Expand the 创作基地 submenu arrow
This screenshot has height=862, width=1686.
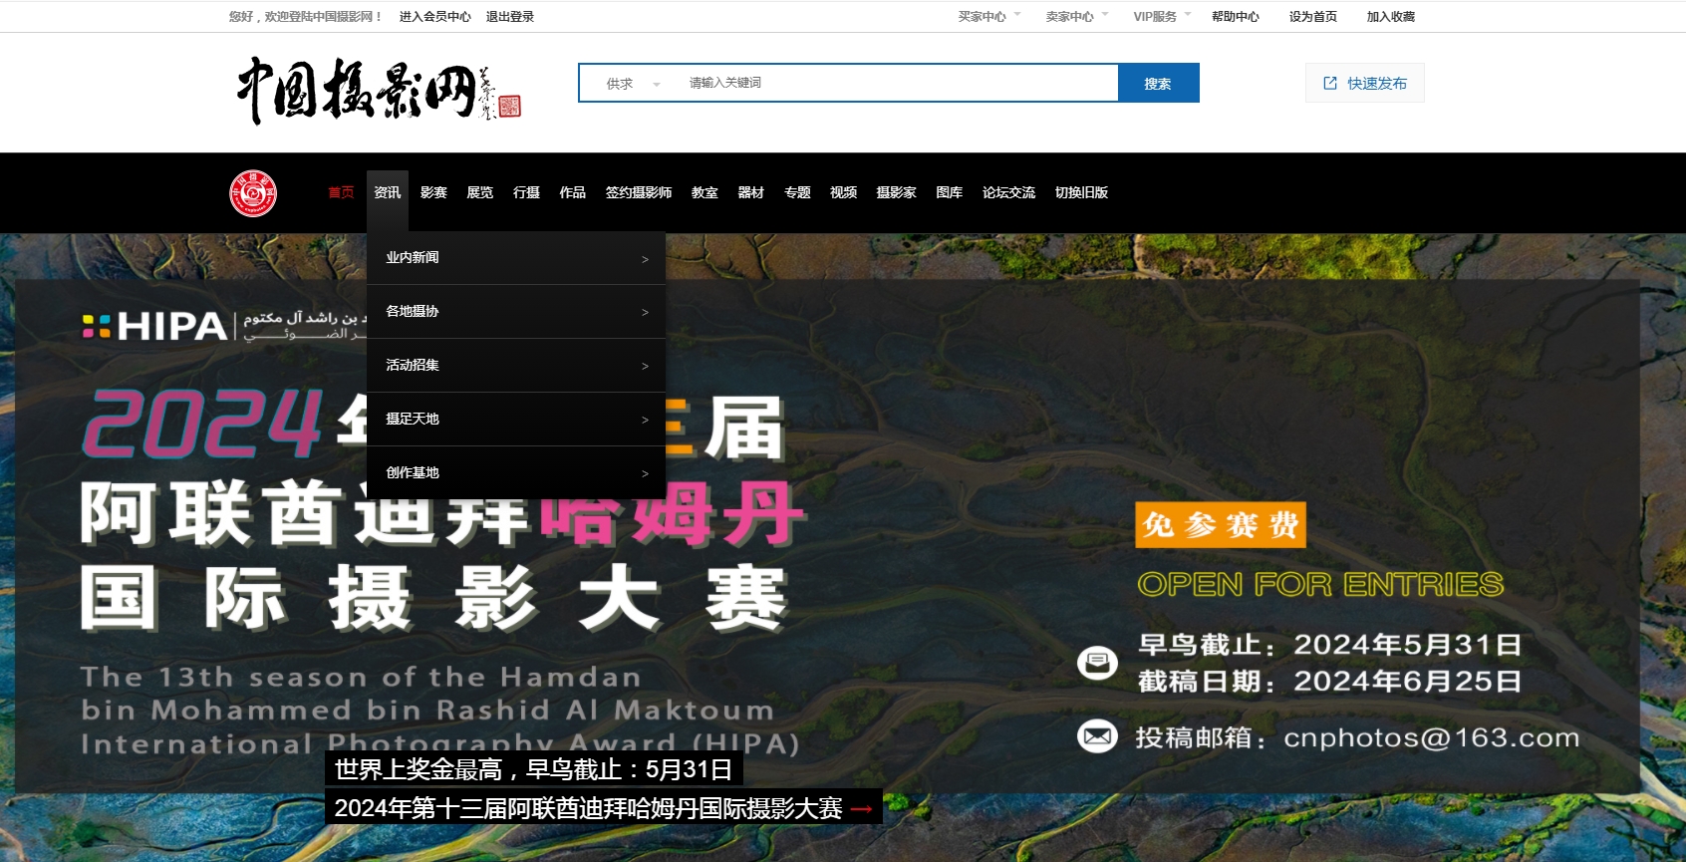click(x=645, y=474)
